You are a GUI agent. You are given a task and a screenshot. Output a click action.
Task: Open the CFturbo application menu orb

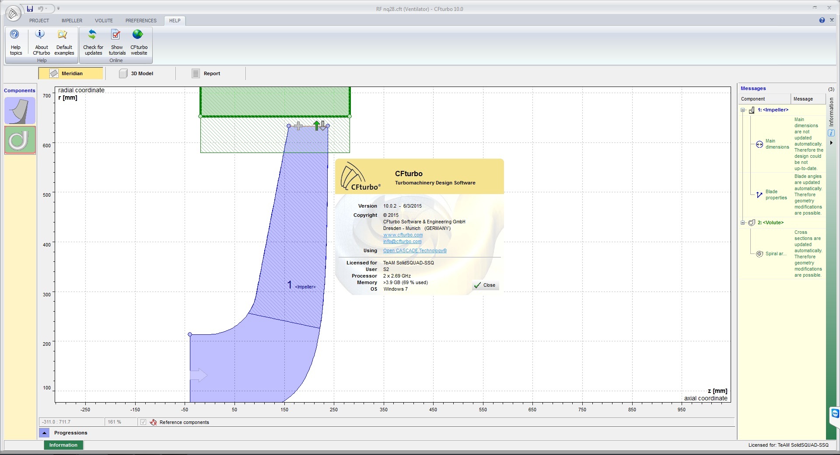point(13,13)
